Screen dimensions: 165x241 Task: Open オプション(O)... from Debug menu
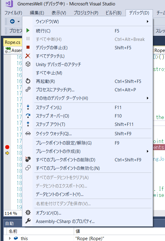tap(88, 213)
